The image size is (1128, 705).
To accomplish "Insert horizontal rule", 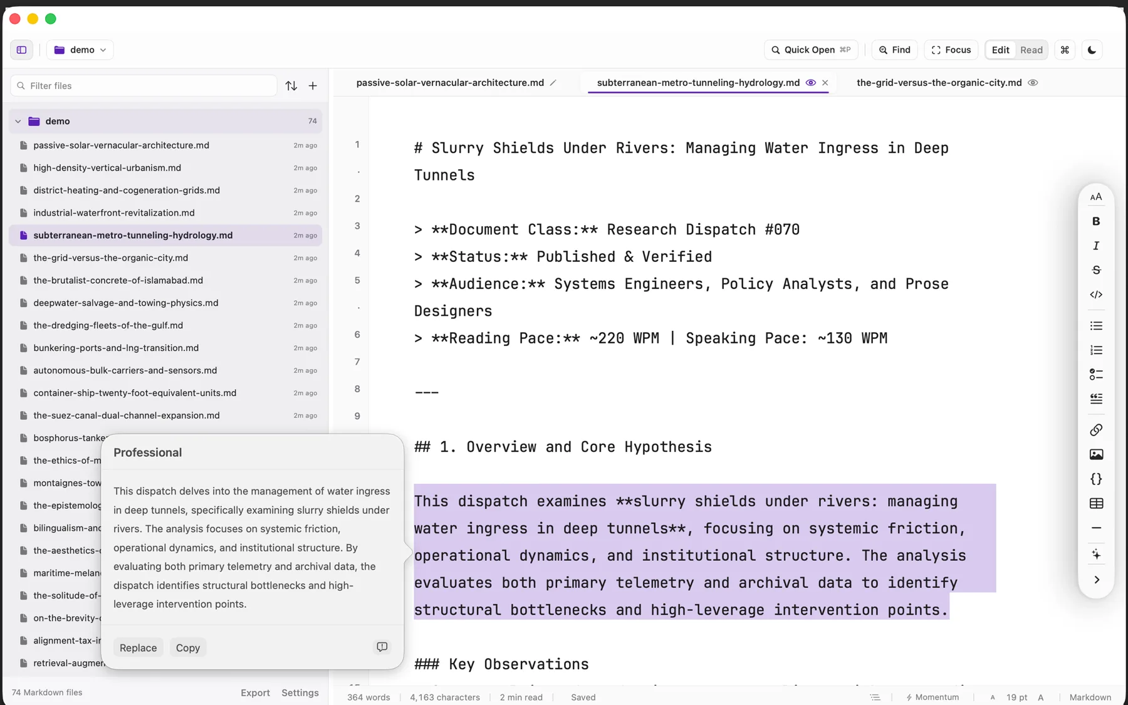I will 1096,528.
